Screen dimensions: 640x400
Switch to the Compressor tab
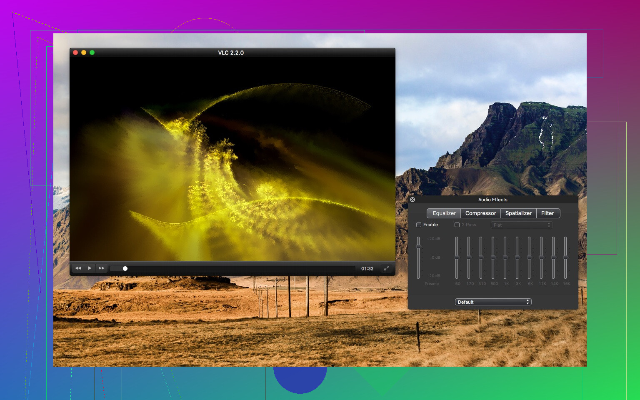pyautogui.click(x=480, y=213)
